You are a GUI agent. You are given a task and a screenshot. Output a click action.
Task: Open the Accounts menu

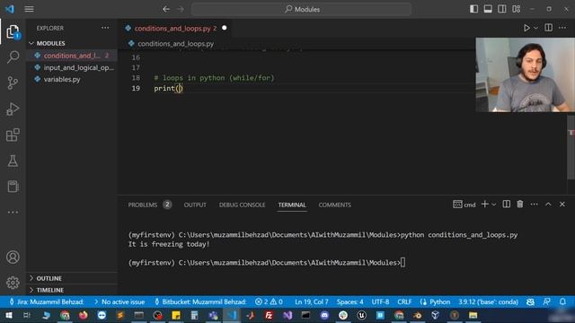13,258
